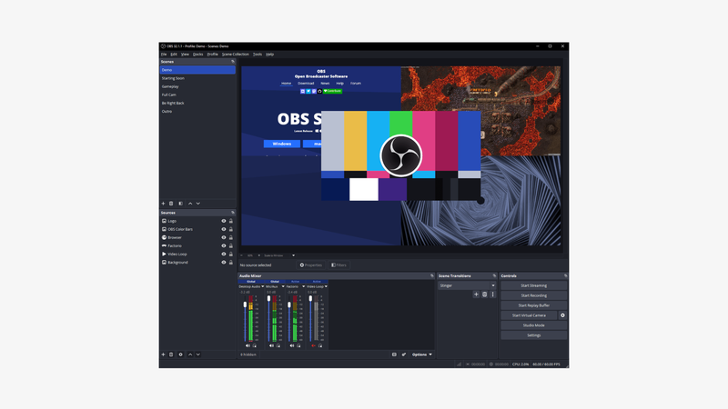Mute the Desktop Audio channel
The image size is (728, 409).
pyautogui.click(x=248, y=346)
